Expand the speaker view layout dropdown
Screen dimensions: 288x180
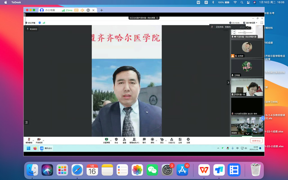point(251,22)
